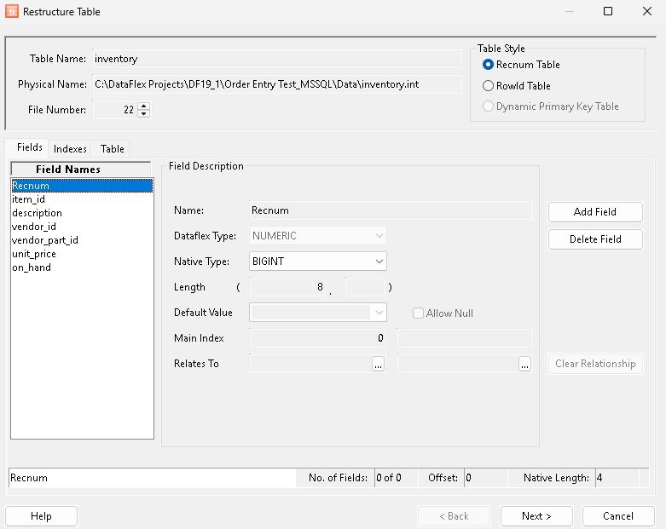
Task: Click first Relates To browse ellipsis button
Action: [379, 364]
